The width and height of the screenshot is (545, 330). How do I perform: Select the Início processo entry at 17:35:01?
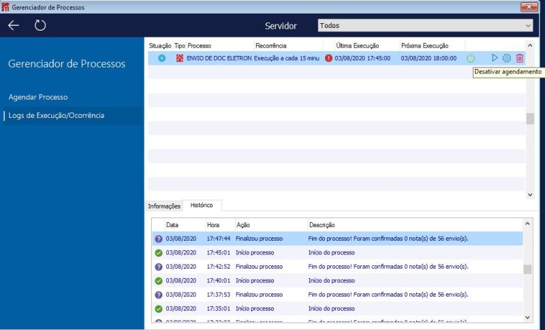(x=337, y=308)
